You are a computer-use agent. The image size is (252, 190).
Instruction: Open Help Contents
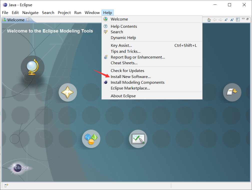(x=152, y=26)
